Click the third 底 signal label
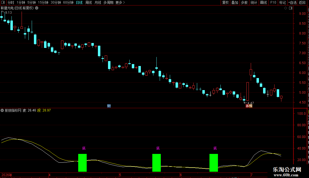 215,148
